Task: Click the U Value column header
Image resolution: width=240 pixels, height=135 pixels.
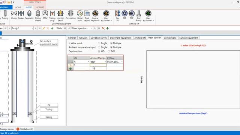Action: 115,58
